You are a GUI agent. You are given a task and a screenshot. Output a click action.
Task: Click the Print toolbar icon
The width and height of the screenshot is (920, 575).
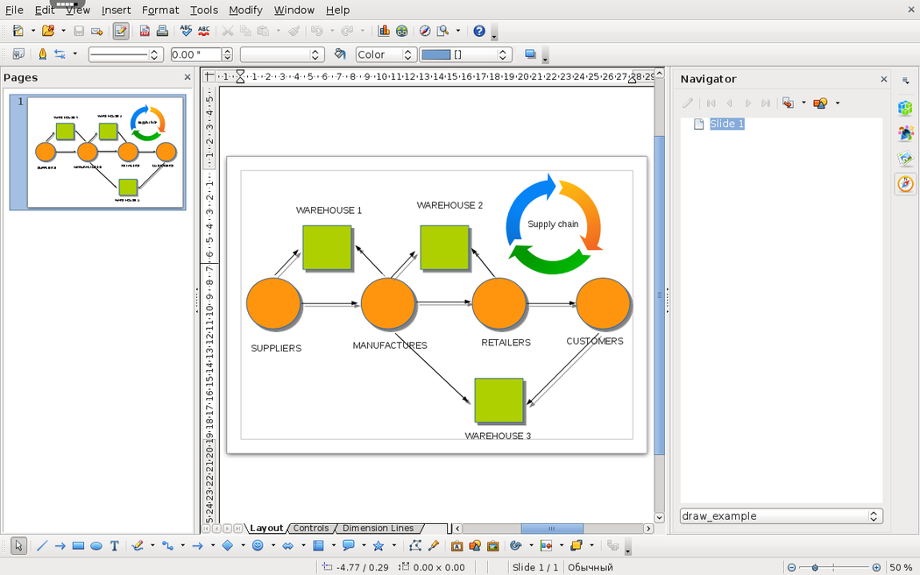click(x=162, y=31)
